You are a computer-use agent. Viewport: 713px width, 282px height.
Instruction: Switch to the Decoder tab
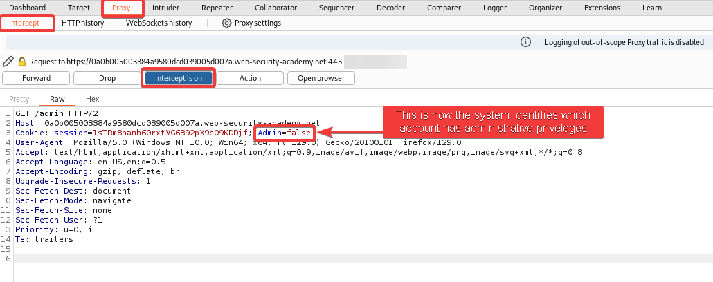tap(390, 8)
